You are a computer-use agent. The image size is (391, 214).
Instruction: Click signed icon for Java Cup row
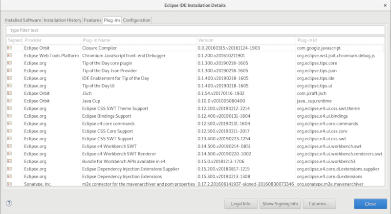point(9,101)
